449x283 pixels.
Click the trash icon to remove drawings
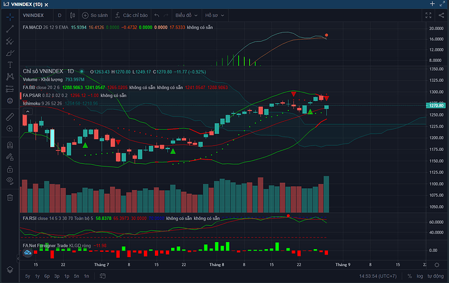coord(10,196)
